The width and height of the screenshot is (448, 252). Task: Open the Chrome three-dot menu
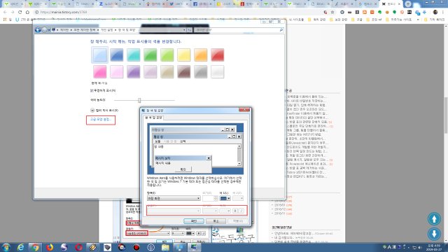[442, 12]
